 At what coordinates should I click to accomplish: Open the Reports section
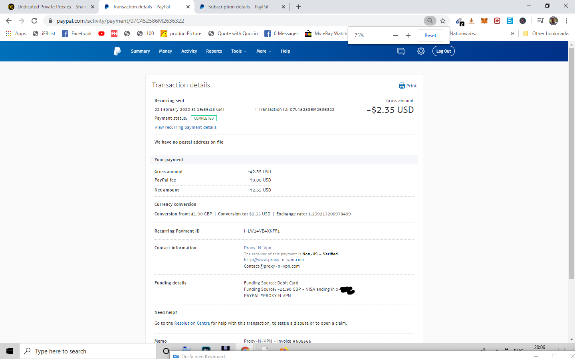click(214, 51)
